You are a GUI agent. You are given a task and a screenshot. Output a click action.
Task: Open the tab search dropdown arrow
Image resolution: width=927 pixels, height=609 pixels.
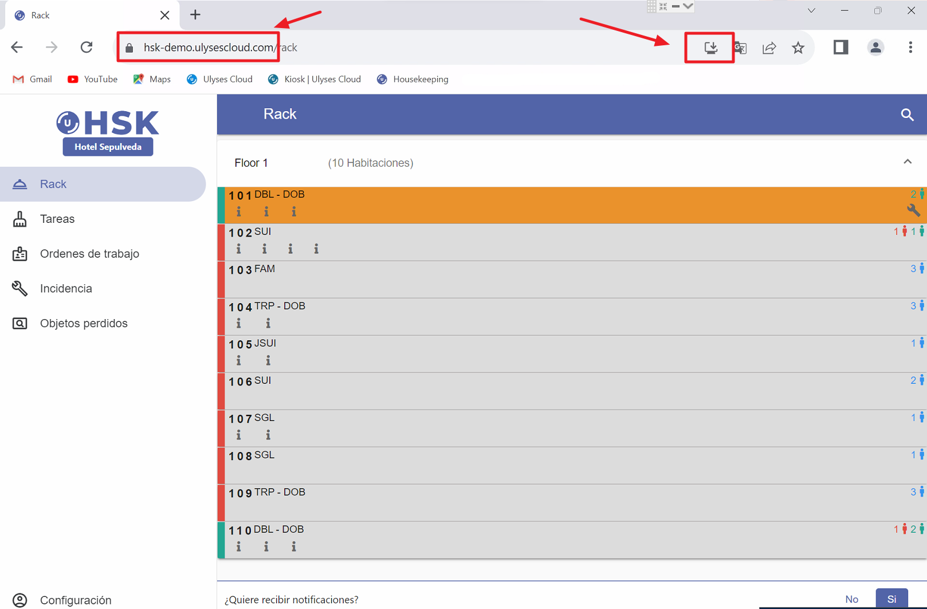pos(811,11)
